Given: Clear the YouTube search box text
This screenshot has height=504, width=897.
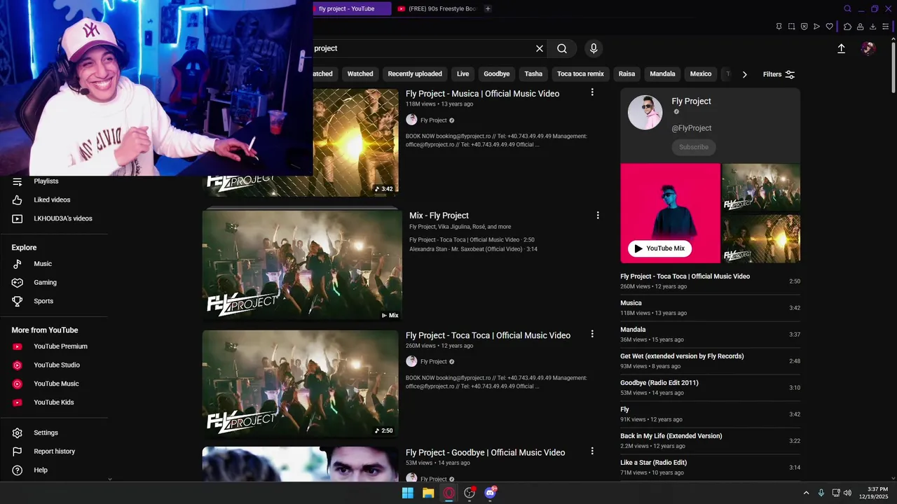Looking at the screenshot, I should click(540, 48).
